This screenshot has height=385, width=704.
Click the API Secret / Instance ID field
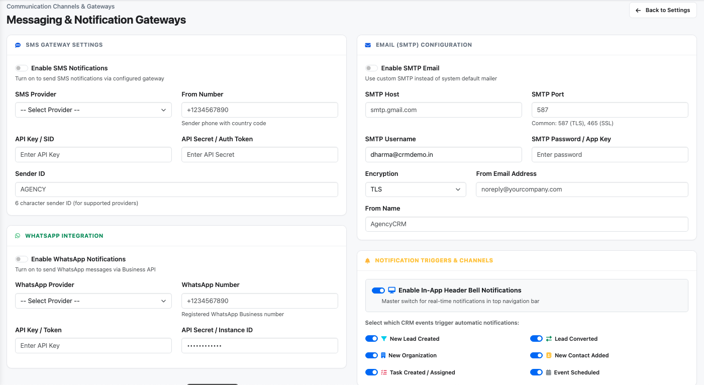[260, 346]
